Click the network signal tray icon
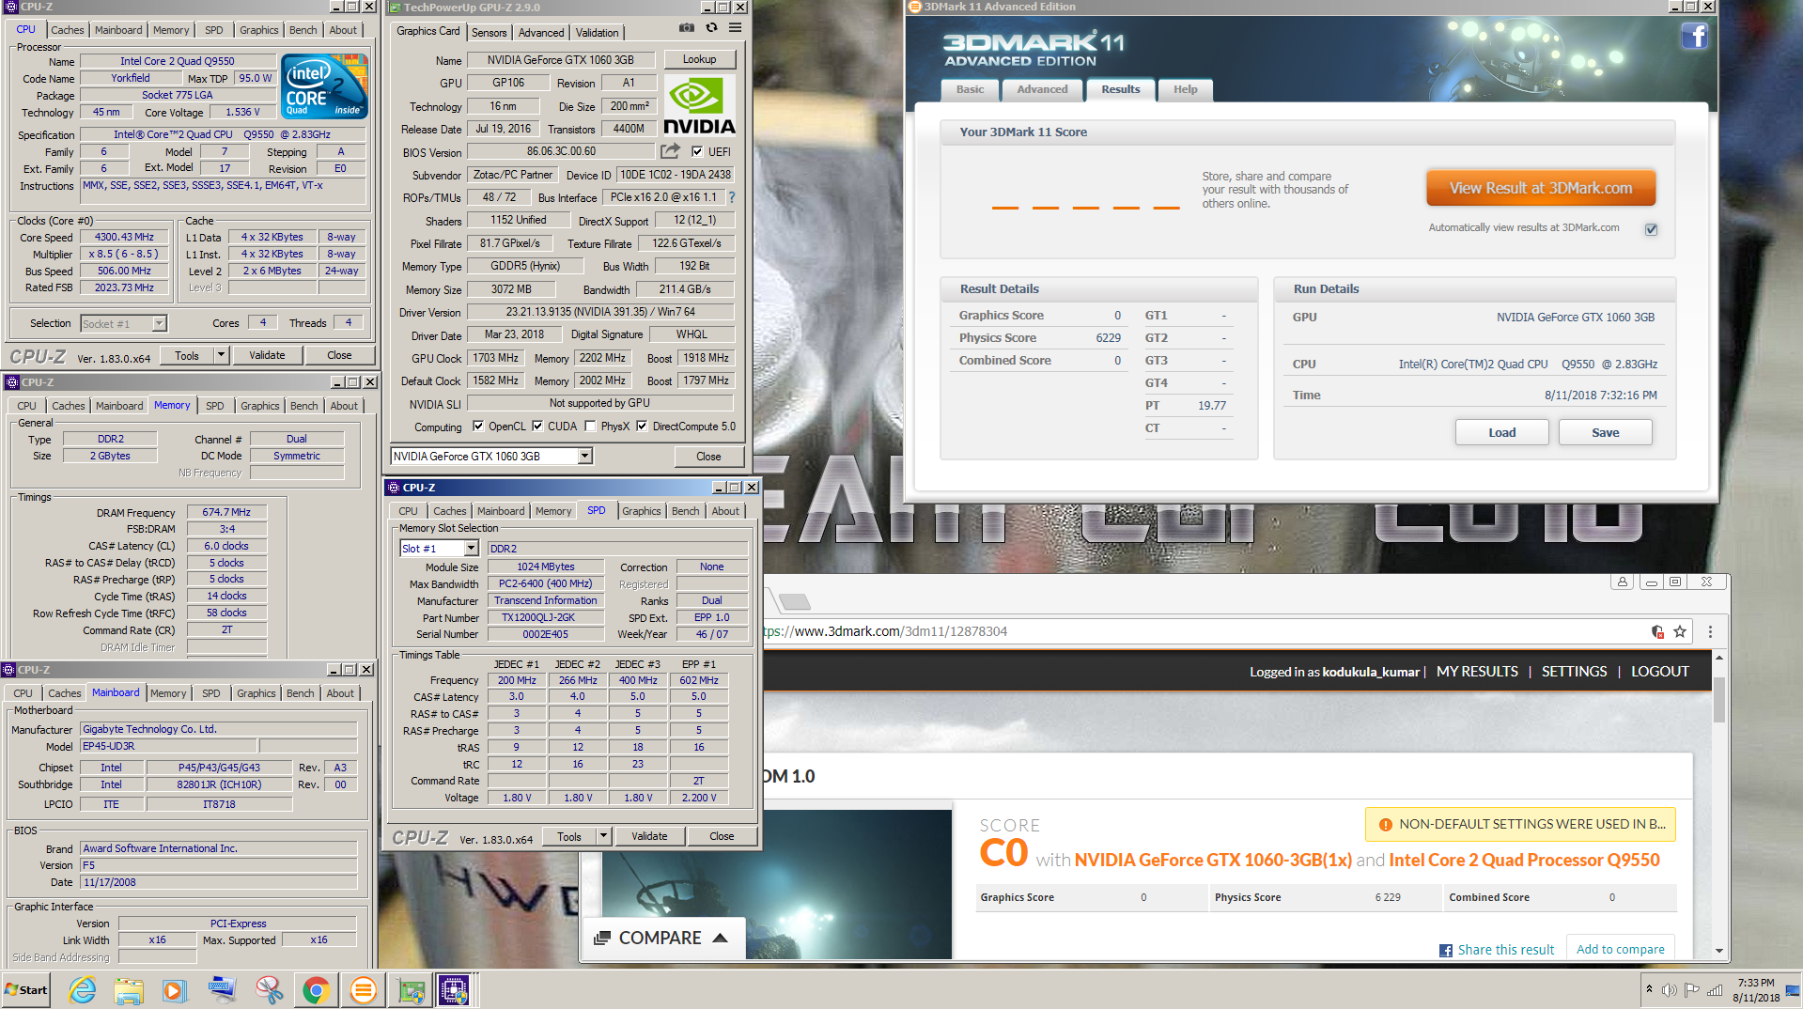 click(x=1715, y=990)
